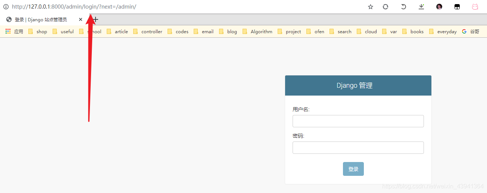Image resolution: width=487 pixels, height=193 pixels.
Task: Click the black square extension icon
Action: click(x=457, y=7)
